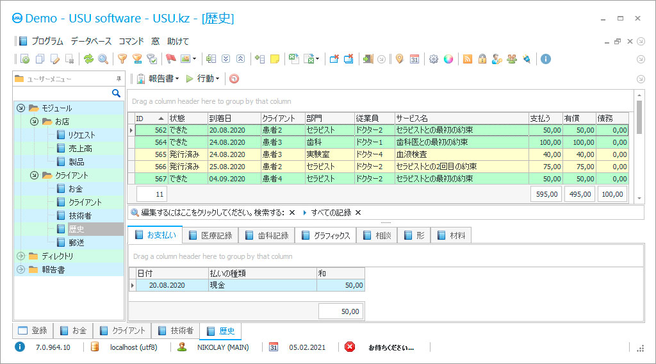Sort by the ID column header

point(150,119)
